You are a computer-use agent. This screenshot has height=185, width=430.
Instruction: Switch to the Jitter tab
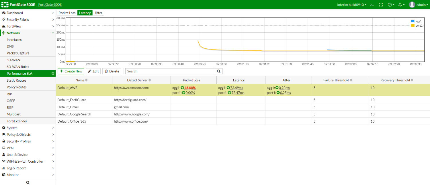click(98, 13)
